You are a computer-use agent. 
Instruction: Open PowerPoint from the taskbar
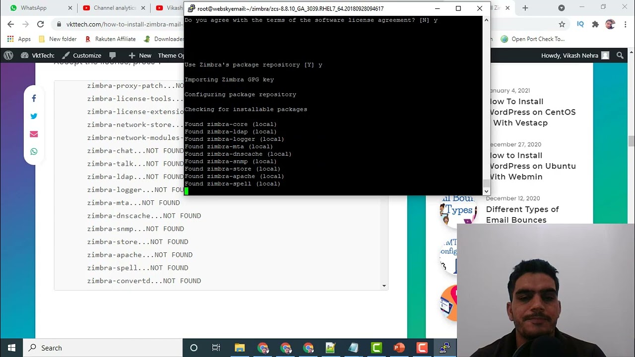click(x=399, y=348)
